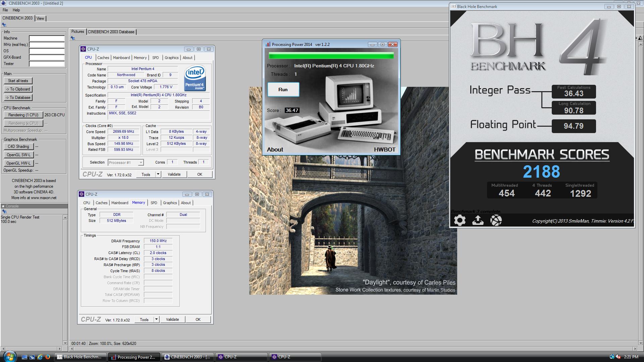Click the To Database button
644x362 pixels.
click(x=18, y=98)
